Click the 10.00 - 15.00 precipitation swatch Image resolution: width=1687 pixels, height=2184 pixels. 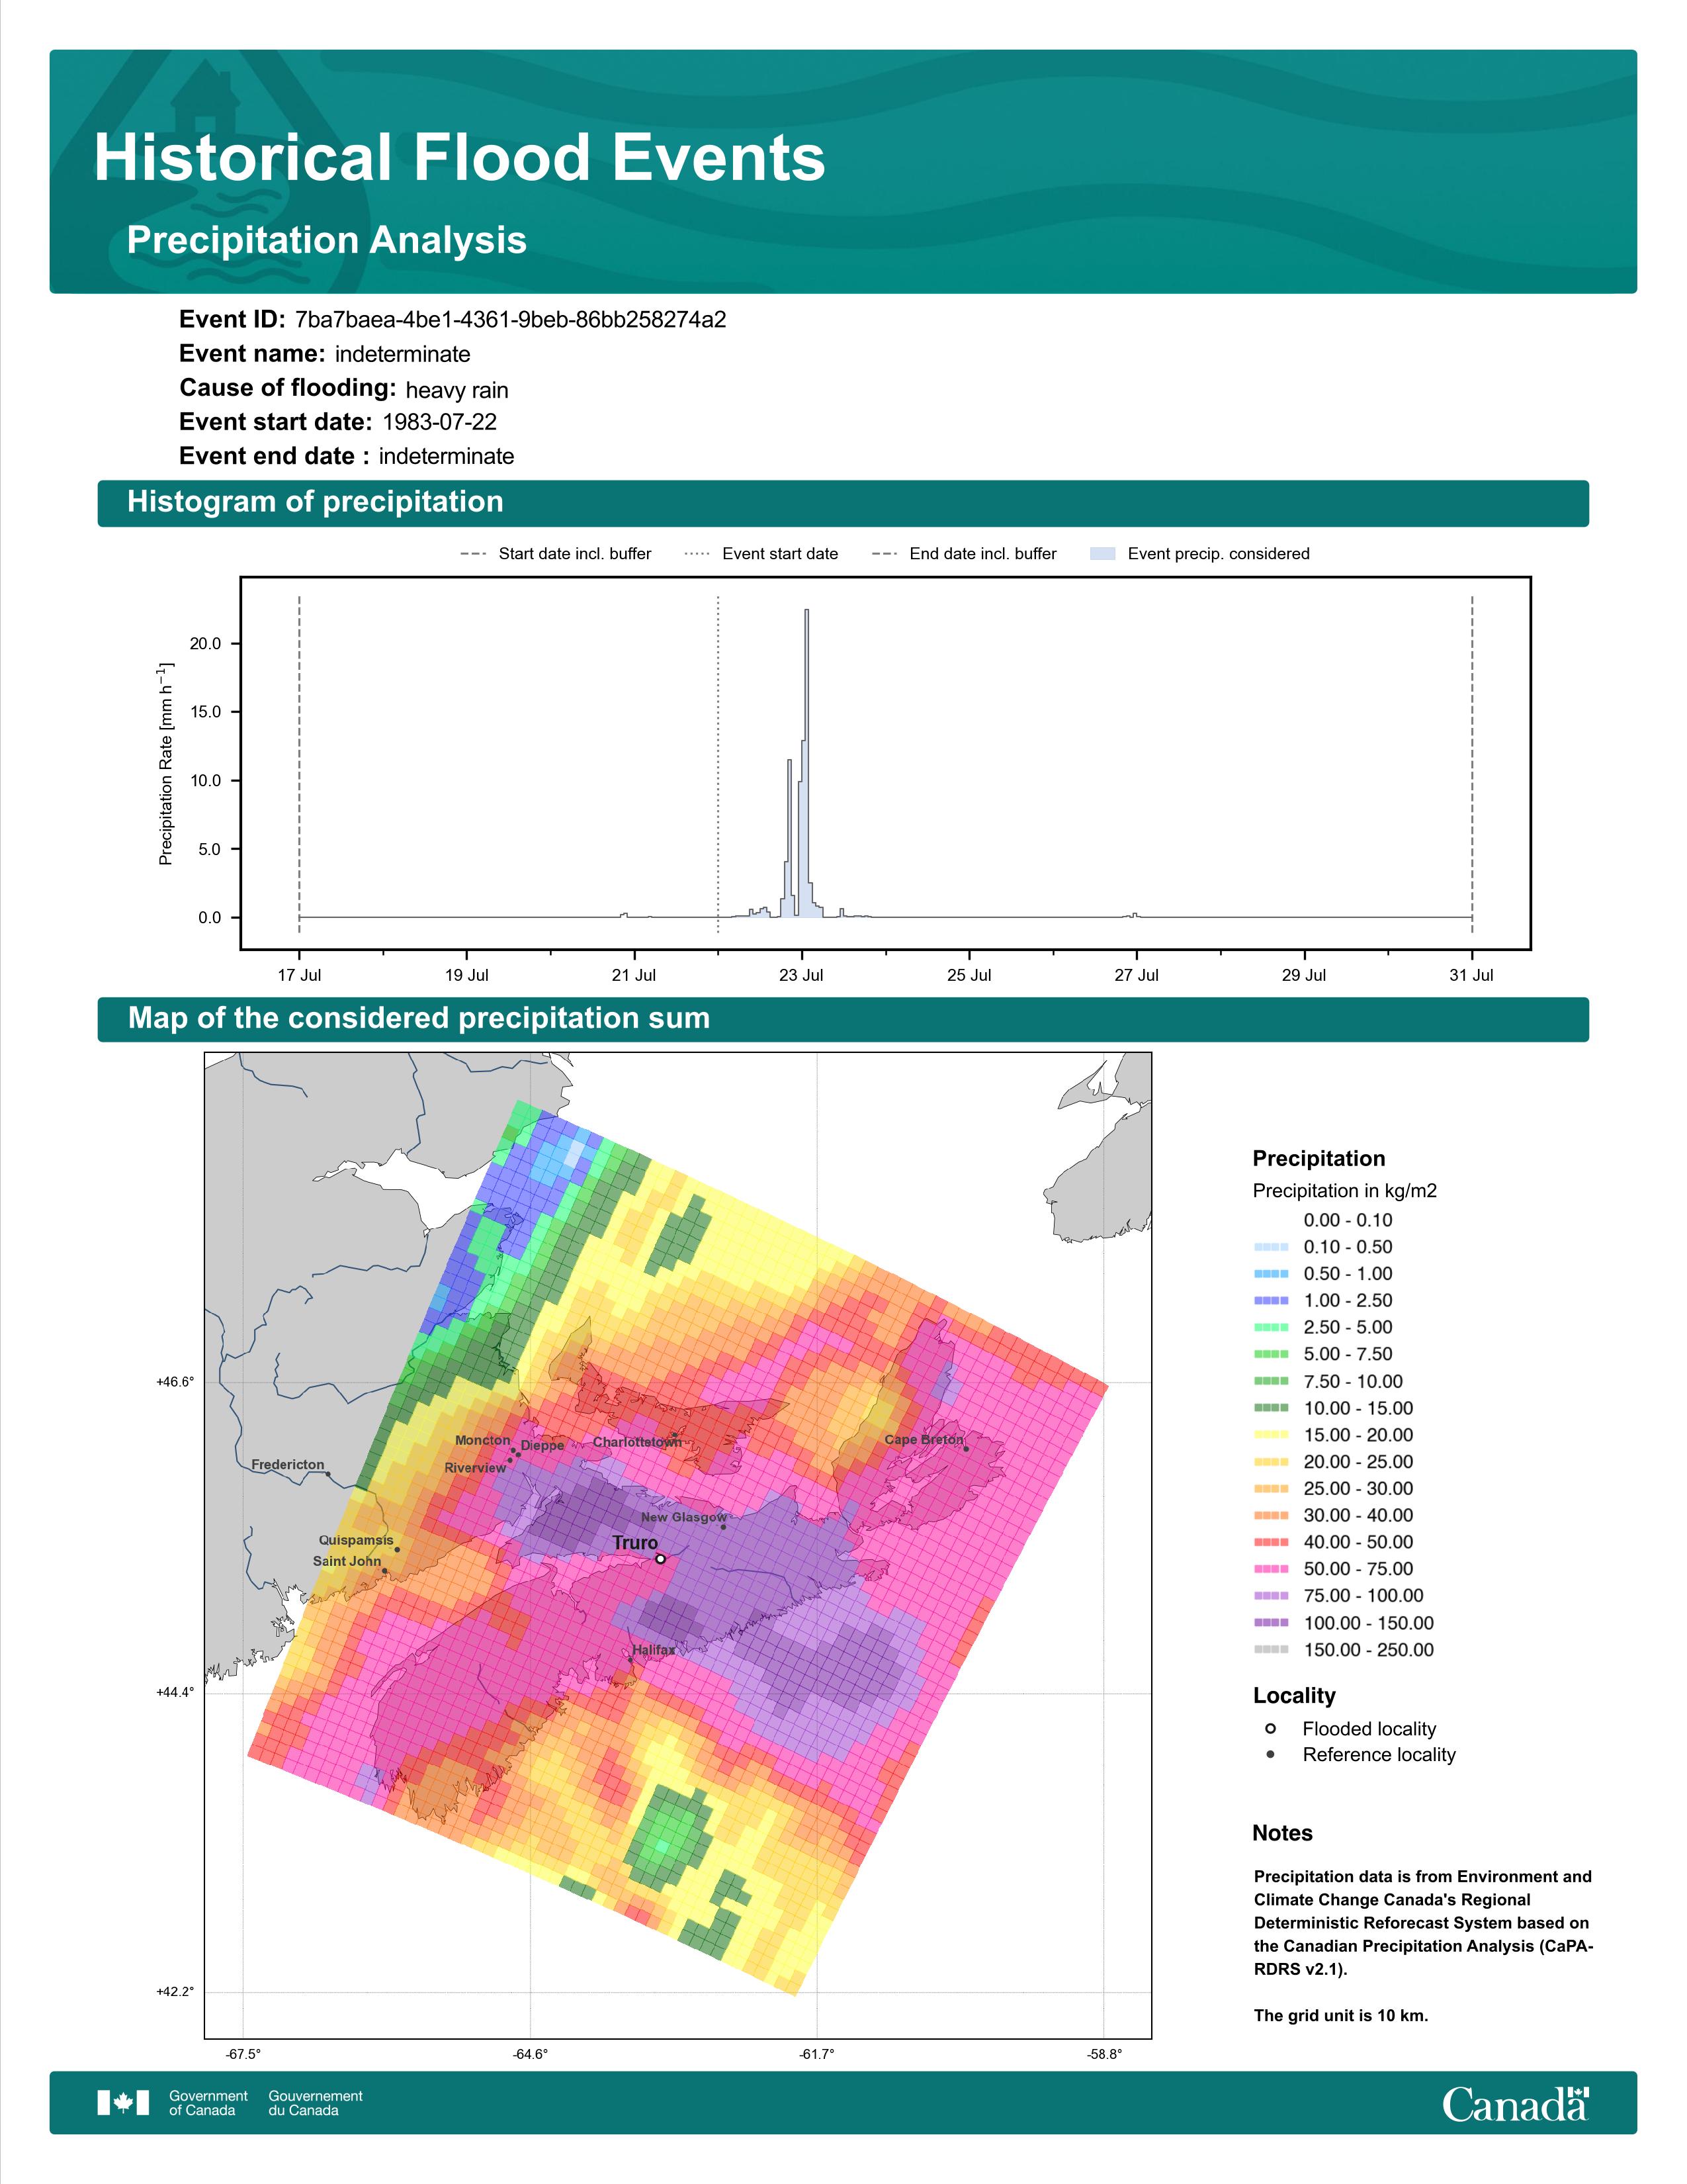(x=1272, y=1408)
